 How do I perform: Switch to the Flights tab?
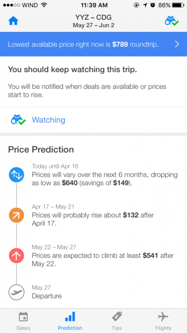tap(163, 321)
